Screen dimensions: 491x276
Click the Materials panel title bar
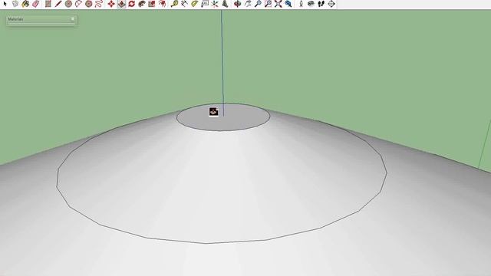point(41,19)
